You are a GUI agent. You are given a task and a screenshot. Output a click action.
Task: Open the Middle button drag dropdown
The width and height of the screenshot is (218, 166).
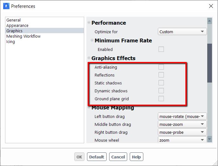point(182,124)
